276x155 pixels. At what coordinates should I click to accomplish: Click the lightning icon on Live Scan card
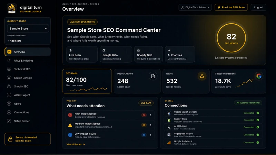pos(71,50)
